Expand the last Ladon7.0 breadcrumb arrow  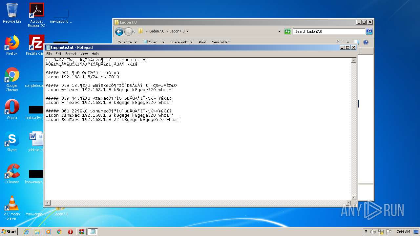click(187, 31)
